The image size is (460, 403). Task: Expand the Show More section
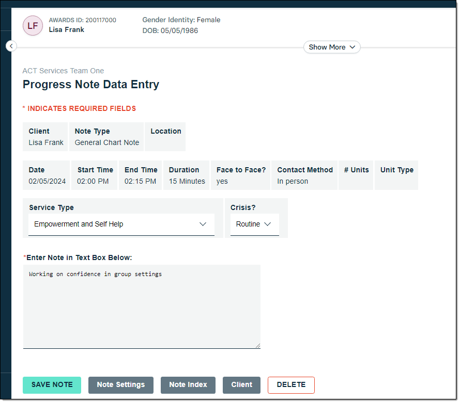pyautogui.click(x=331, y=47)
